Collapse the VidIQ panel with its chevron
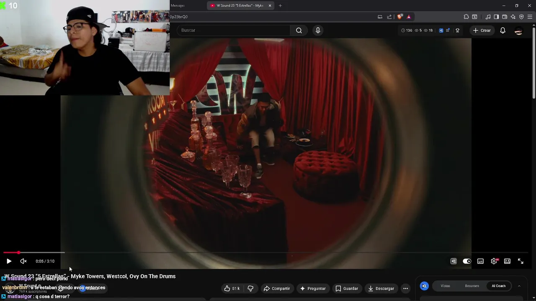 coord(519,286)
